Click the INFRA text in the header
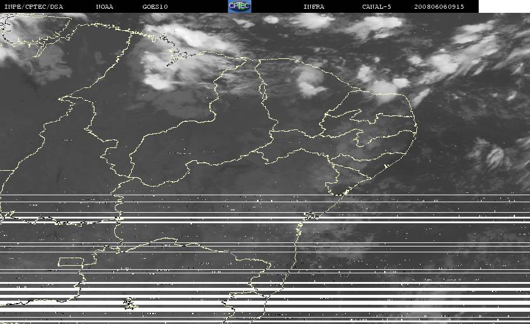 click(x=314, y=6)
